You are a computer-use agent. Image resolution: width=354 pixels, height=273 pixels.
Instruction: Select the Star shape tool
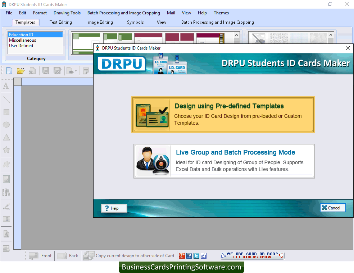pyautogui.click(x=6, y=150)
